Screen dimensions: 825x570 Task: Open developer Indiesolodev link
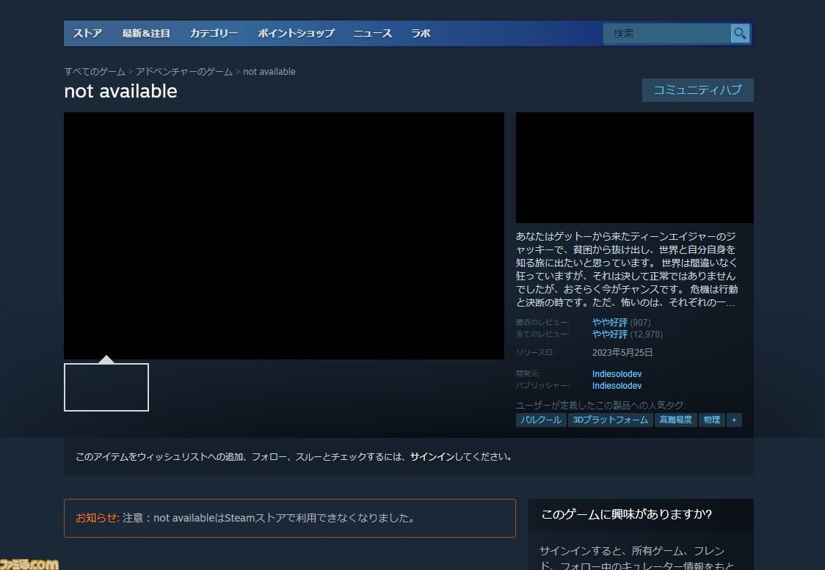click(617, 374)
